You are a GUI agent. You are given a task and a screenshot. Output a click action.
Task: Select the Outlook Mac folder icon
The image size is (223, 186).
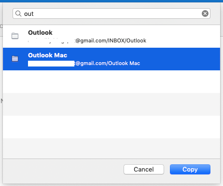tap(15, 58)
